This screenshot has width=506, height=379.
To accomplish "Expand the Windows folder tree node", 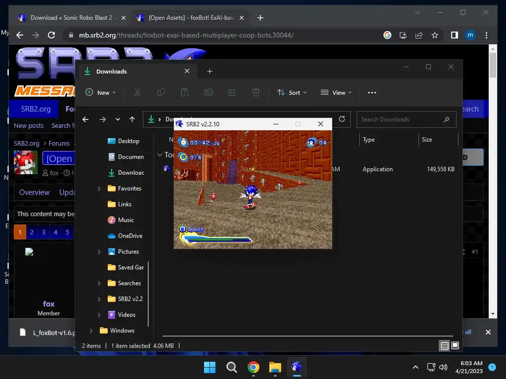I will click(x=91, y=331).
